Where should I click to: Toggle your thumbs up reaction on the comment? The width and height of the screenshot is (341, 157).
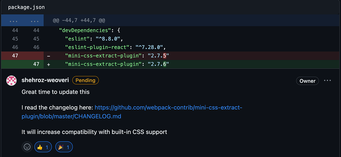coord(43,147)
